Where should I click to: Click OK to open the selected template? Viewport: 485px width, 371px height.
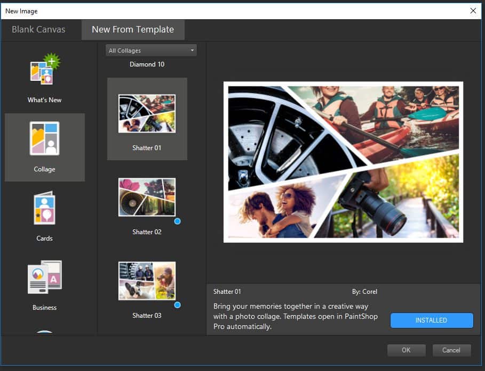click(406, 350)
